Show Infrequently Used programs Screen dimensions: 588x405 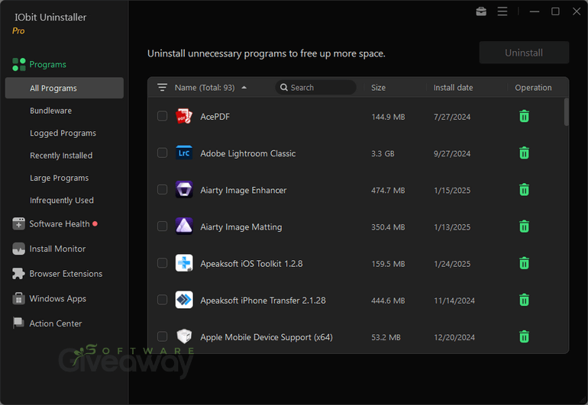(62, 201)
